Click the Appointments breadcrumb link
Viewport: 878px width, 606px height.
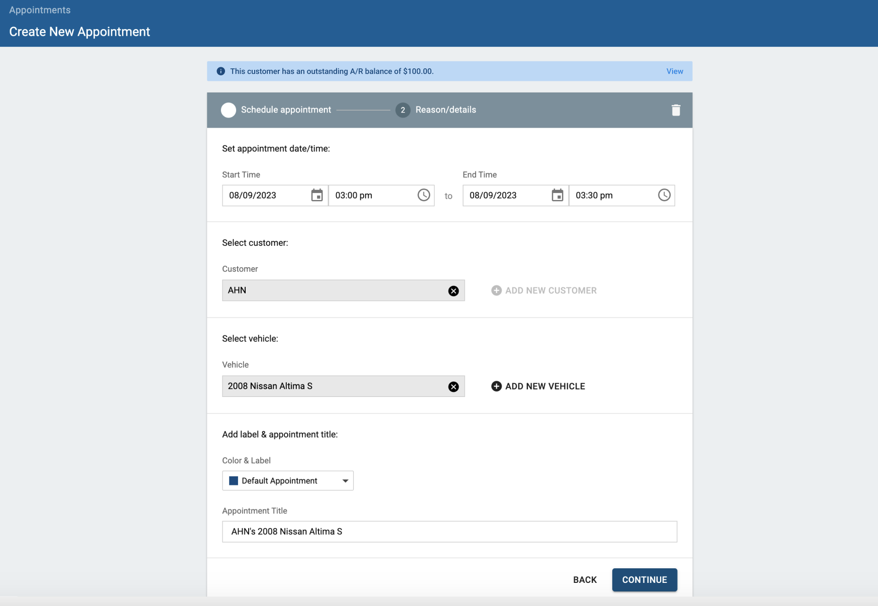tap(40, 10)
